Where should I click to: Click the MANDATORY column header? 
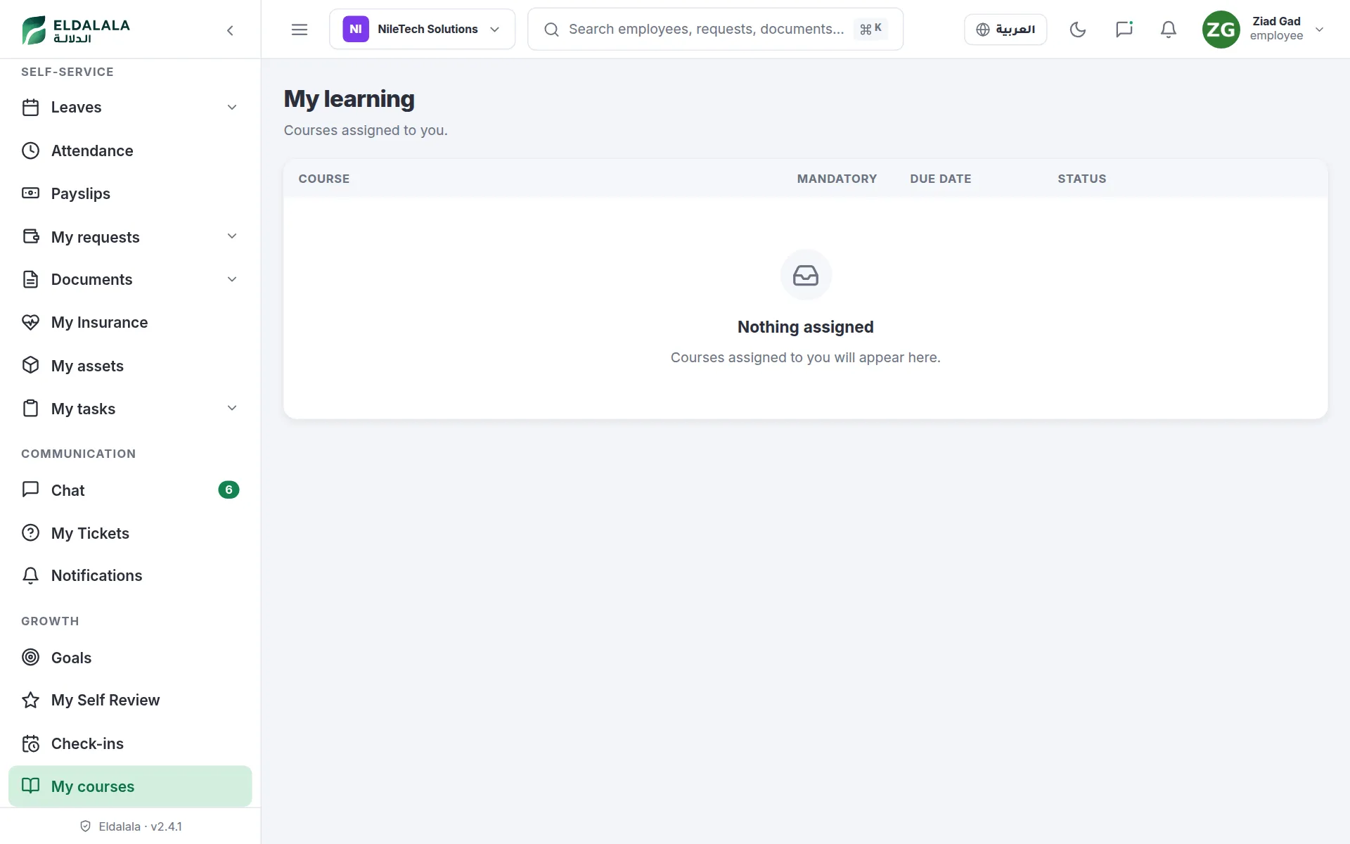pos(837,179)
